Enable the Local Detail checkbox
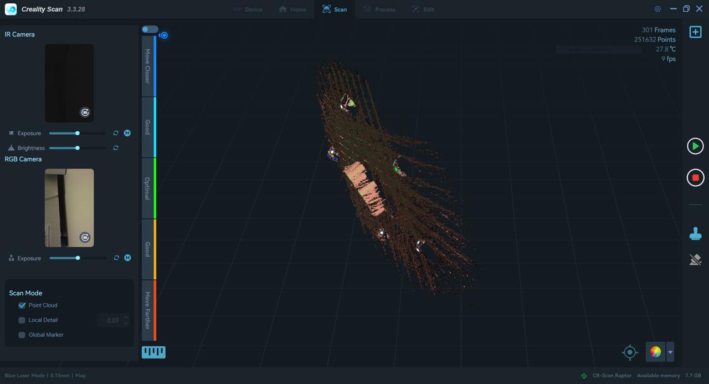709x384 pixels. coord(22,320)
